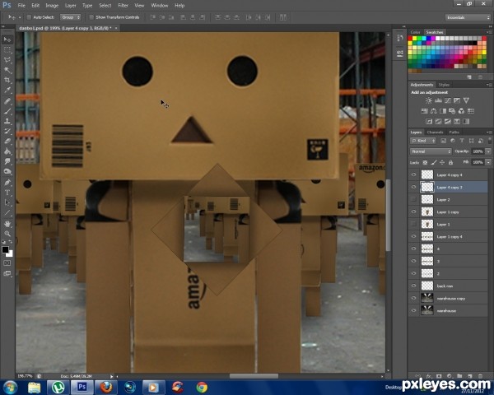The height and width of the screenshot is (395, 494).
Task: Select the Eyedropper tool
Action: click(x=7, y=90)
